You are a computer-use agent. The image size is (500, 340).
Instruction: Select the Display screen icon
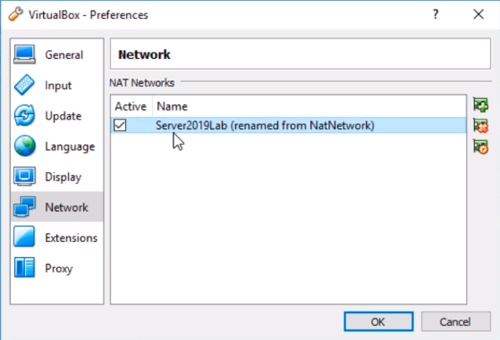coord(24,176)
